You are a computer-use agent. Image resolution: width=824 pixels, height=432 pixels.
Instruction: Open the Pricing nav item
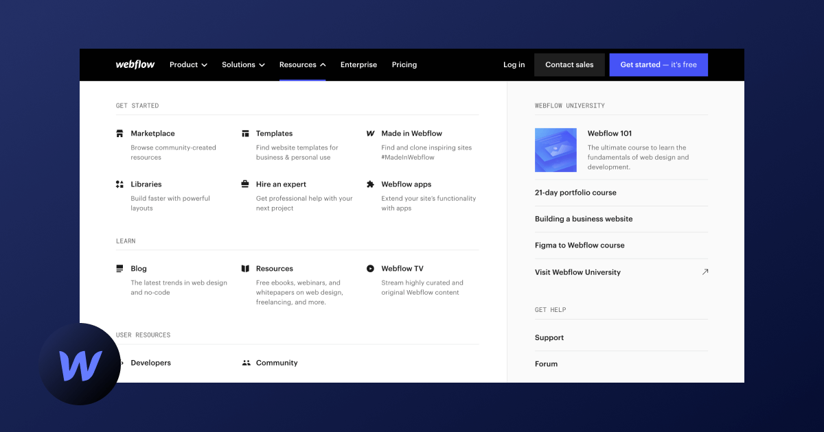point(404,64)
